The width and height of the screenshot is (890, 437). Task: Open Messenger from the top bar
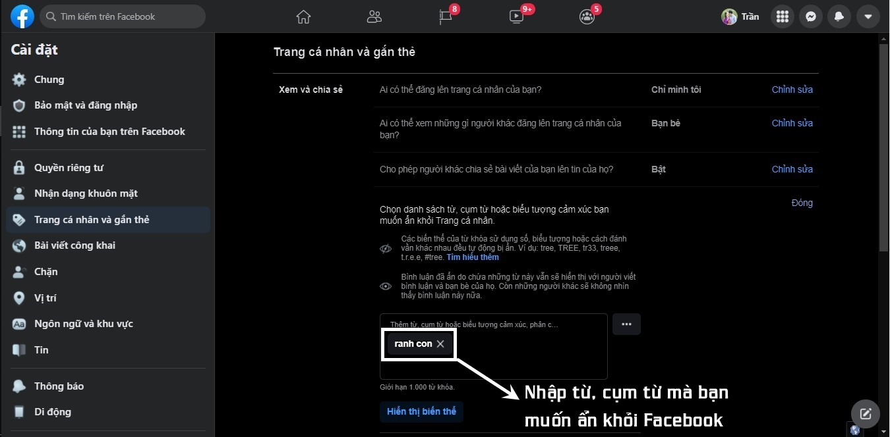pyautogui.click(x=810, y=16)
